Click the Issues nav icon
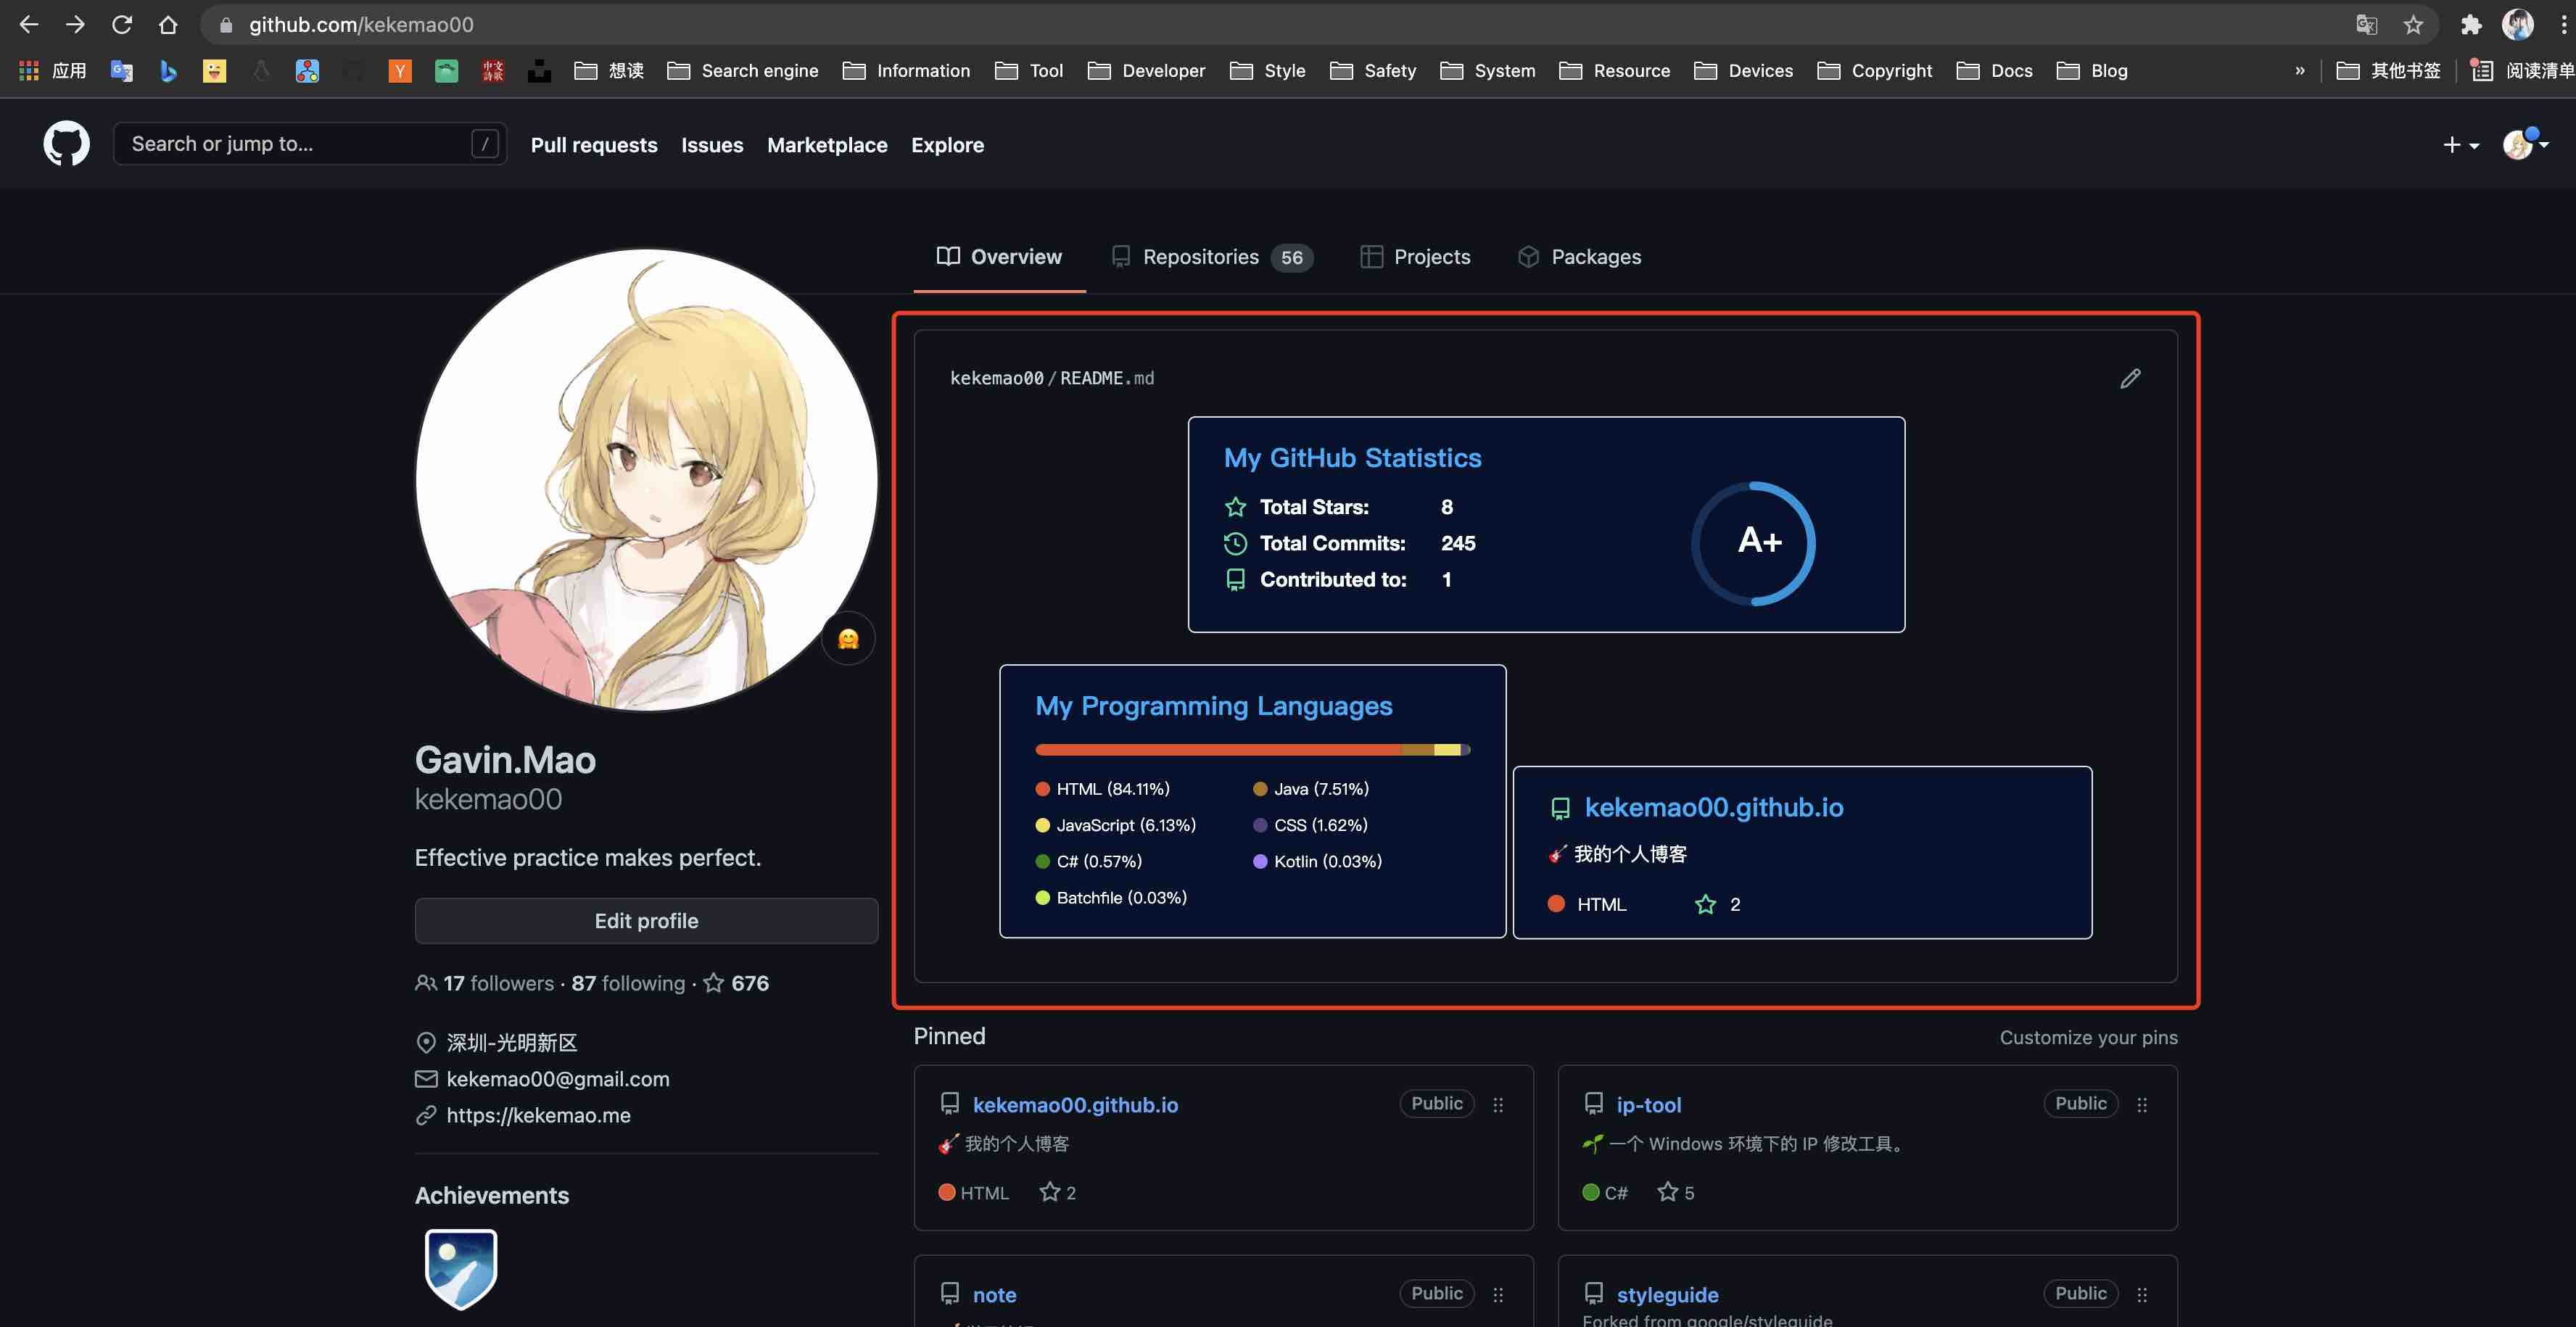 711,142
